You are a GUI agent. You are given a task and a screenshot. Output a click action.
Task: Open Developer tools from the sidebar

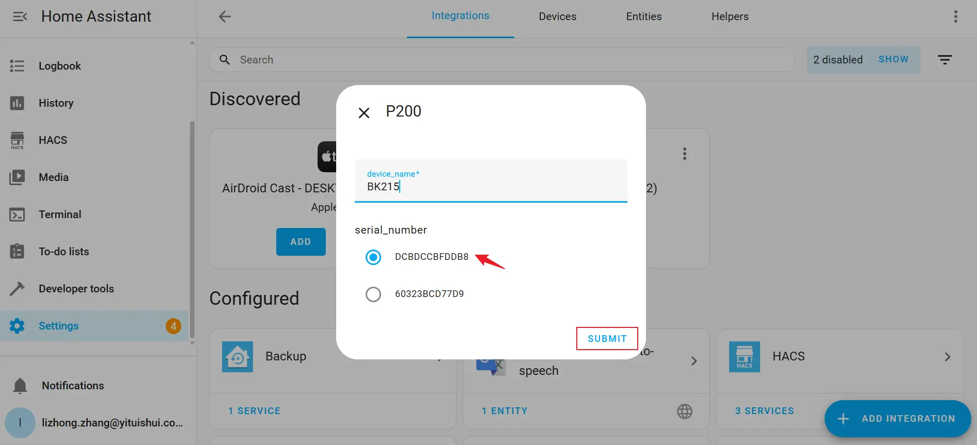[x=76, y=289]
